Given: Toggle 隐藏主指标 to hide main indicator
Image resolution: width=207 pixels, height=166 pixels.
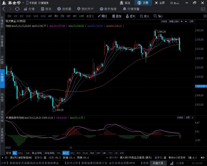Looking at the screenshot, I should (174, 21).
